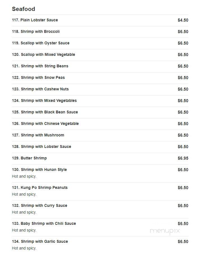The height and width of the screenshot is (254, 215).
Task: Click 127. Shrimp with Mushroom entry
Action: point(38,135)
